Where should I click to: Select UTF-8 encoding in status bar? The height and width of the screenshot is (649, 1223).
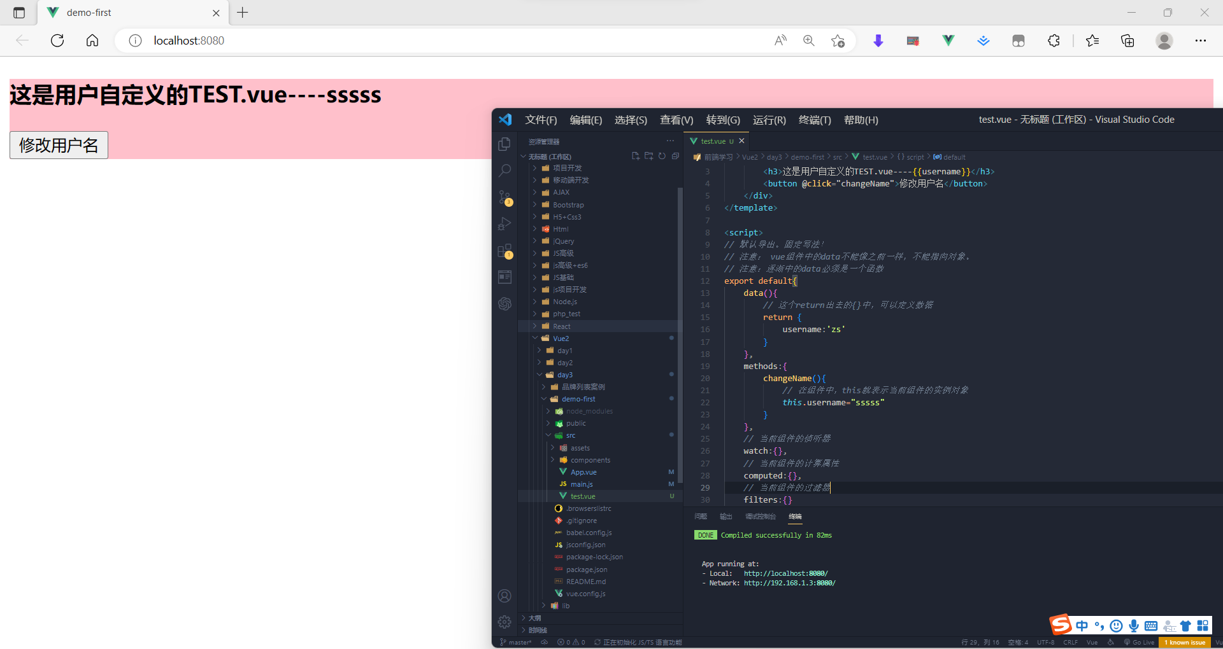point(1046,643)
